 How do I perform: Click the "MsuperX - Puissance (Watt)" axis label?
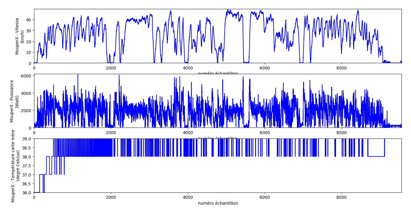14,101
